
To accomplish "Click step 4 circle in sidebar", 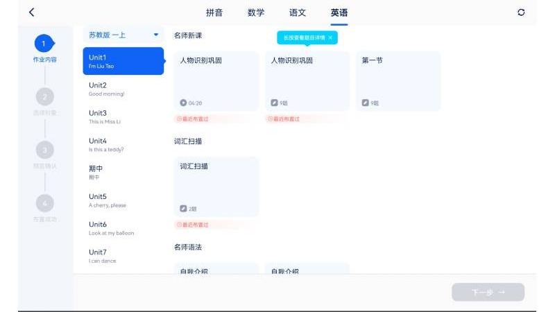I will 44,202.
